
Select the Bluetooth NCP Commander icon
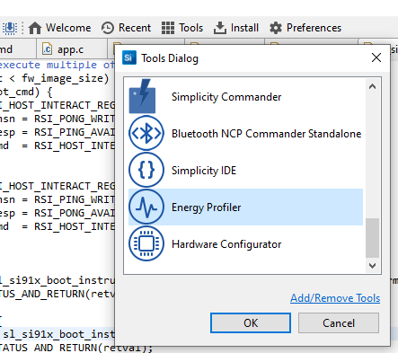coord(146,133)
